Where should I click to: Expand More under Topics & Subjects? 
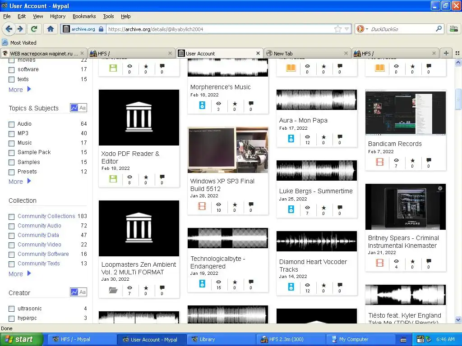pyautogui.click(x=20, y=181)
